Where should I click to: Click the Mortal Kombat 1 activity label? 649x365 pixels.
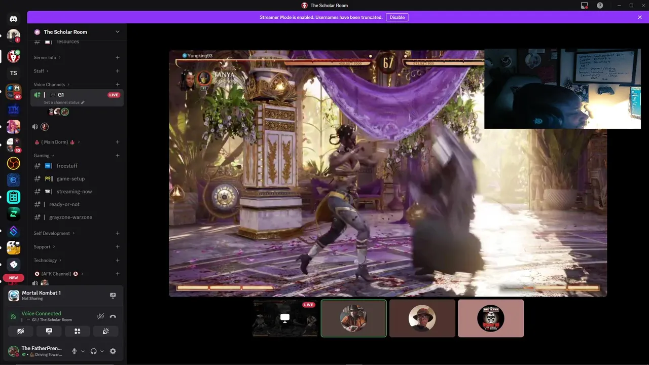pyautogui.click(x=41, y=293)
